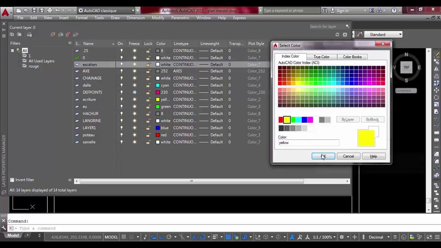Open the Parametric menu

(x=180, y=18)
